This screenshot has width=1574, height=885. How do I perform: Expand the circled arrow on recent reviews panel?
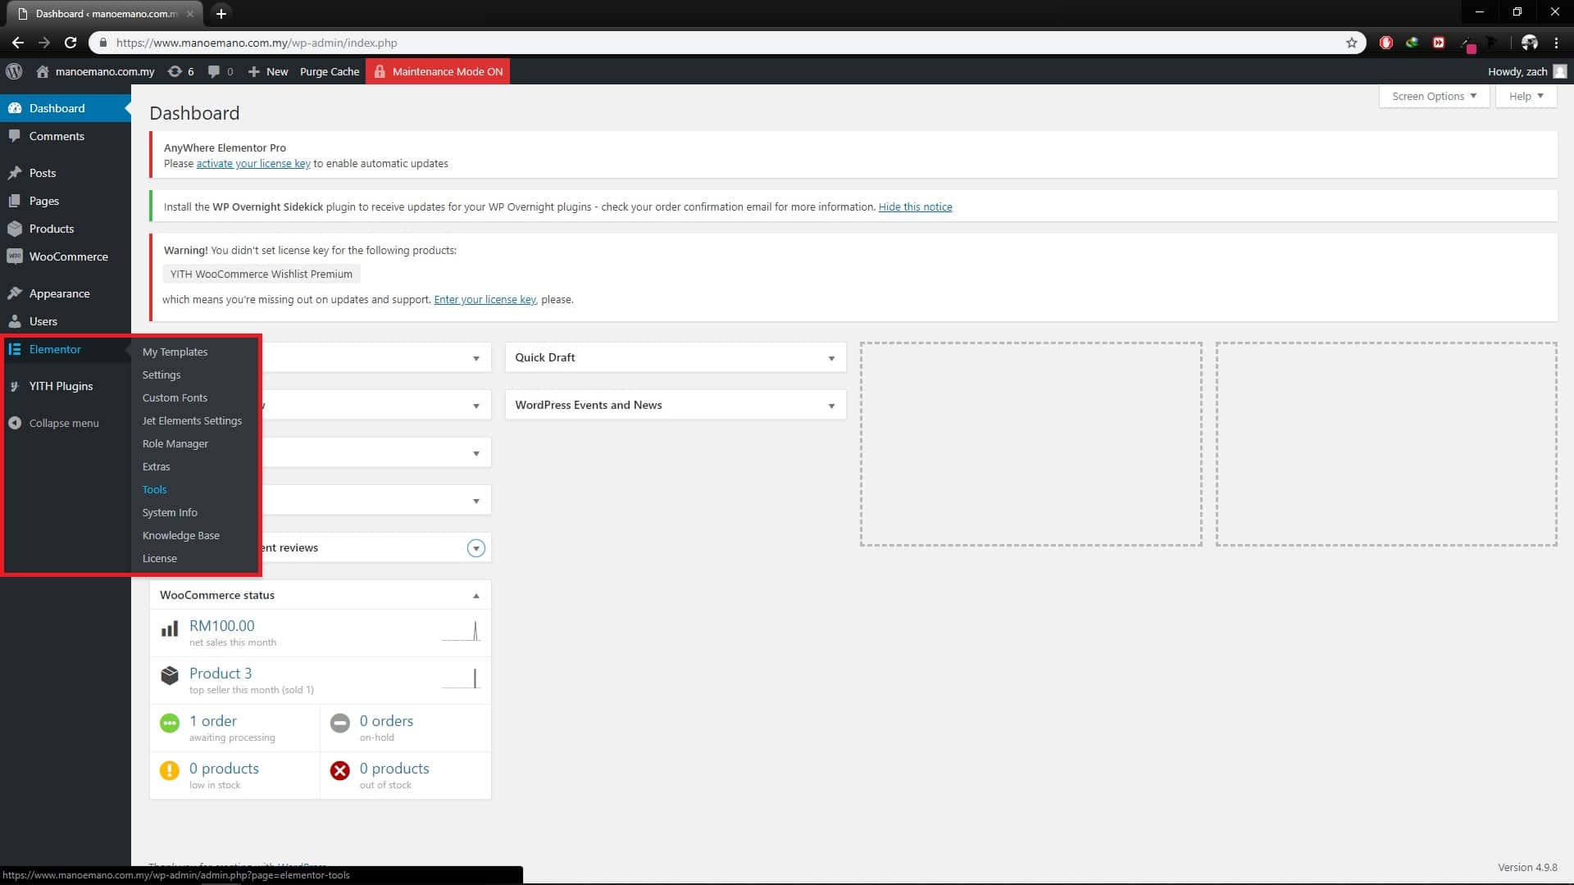tap(476, 548)
